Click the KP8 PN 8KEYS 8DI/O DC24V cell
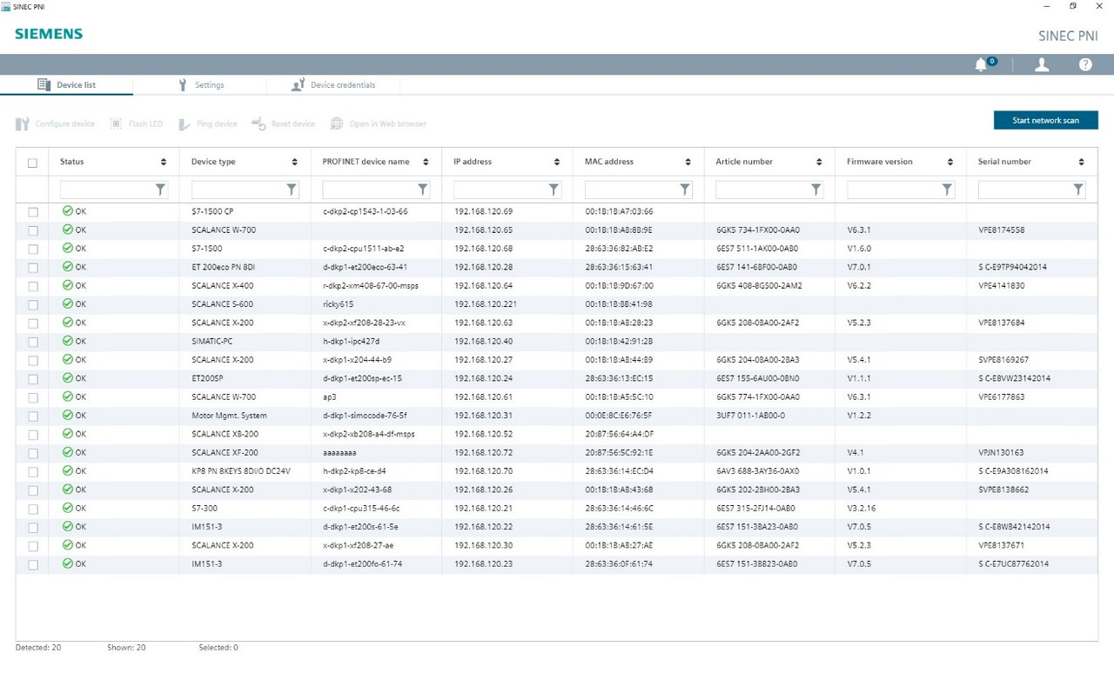Screen dimensions: 1114x673 (241, 471)
